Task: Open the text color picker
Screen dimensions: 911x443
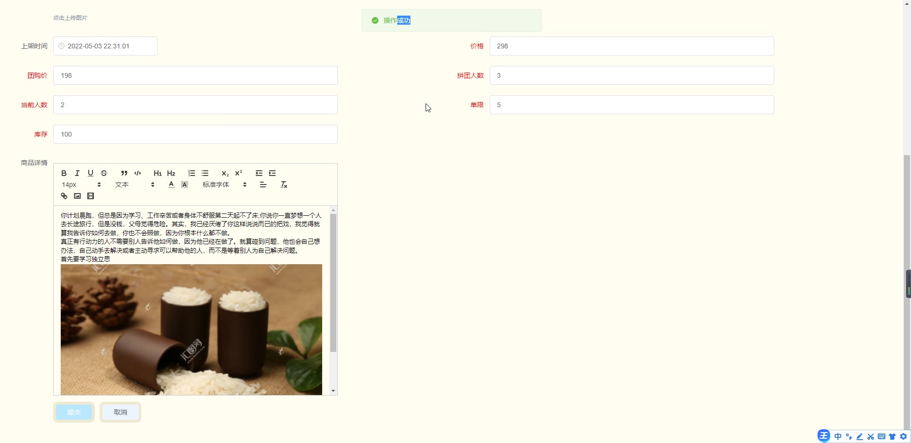Action: 171,185
